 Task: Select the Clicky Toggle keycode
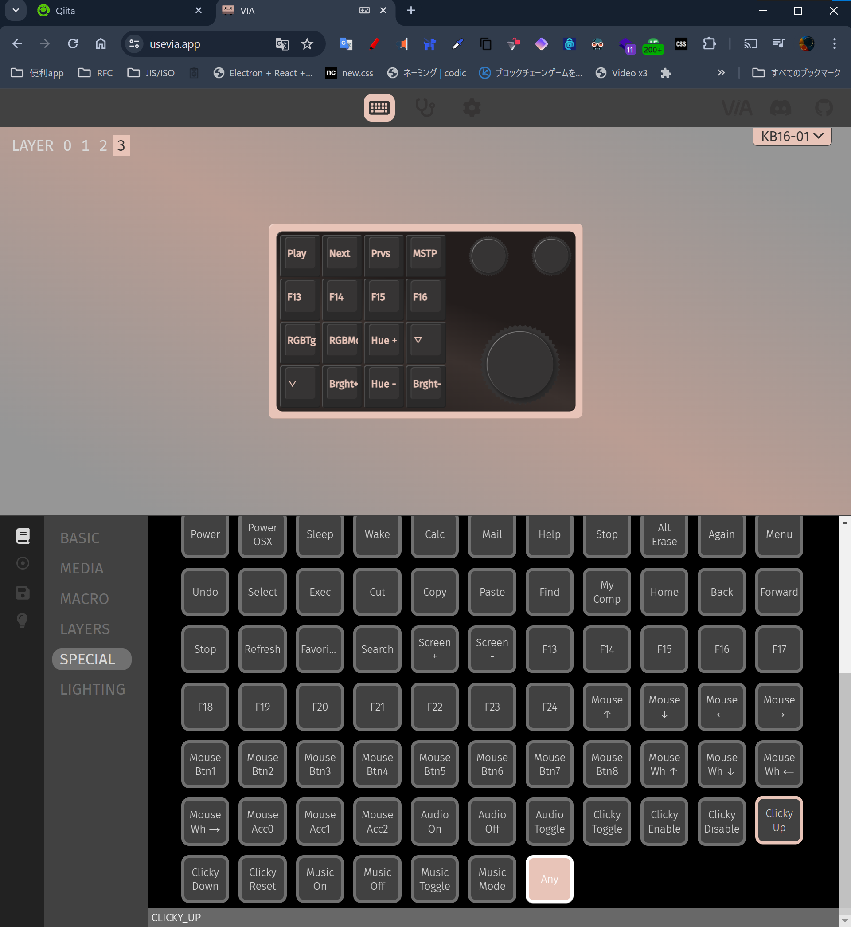(606, 821)
